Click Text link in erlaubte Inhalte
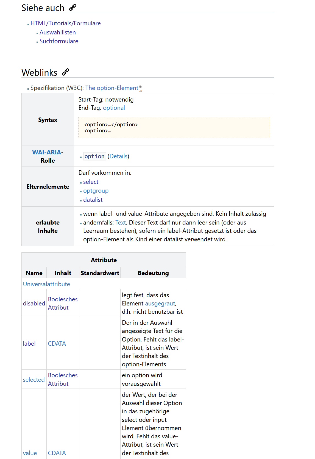Image resolution: width=315 pixels, height=459 pixels. [x=121, y=223]
